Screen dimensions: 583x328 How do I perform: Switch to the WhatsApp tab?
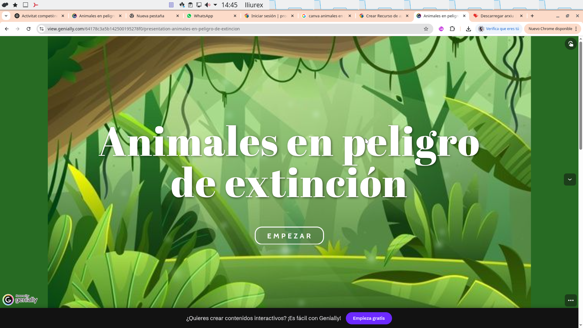[x=203, y=16]
